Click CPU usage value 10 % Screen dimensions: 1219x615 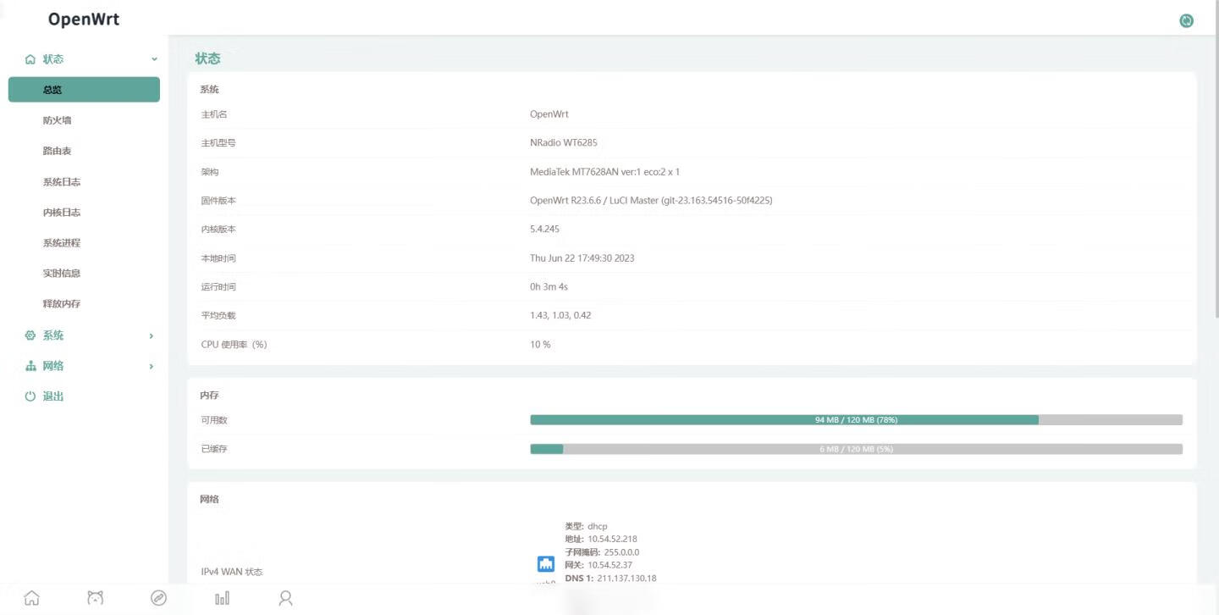point(540,345)
